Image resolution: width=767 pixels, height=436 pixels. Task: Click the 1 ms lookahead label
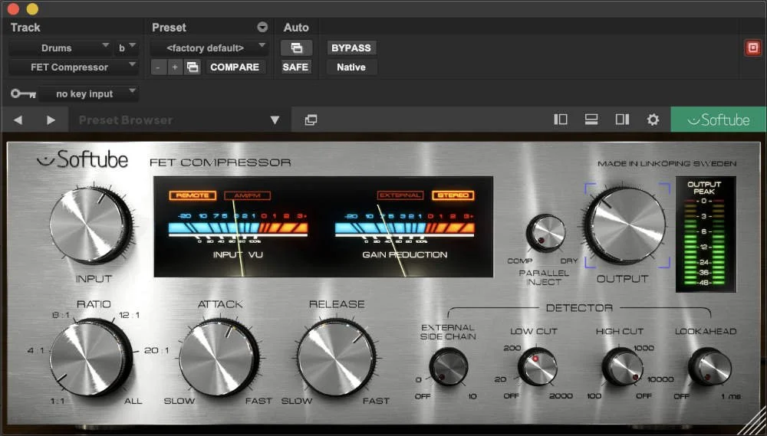coord(731,396)
